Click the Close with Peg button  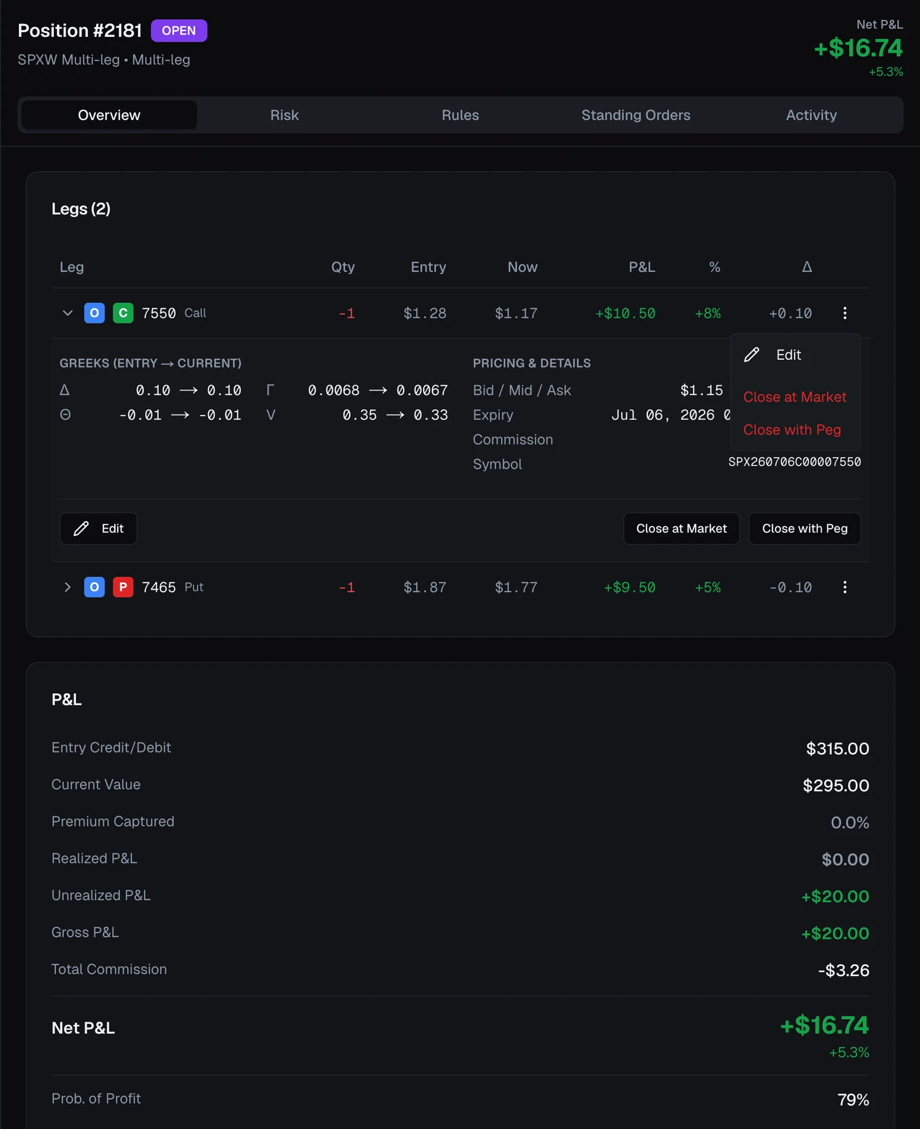pyautogui.click(x=805, y=528)
